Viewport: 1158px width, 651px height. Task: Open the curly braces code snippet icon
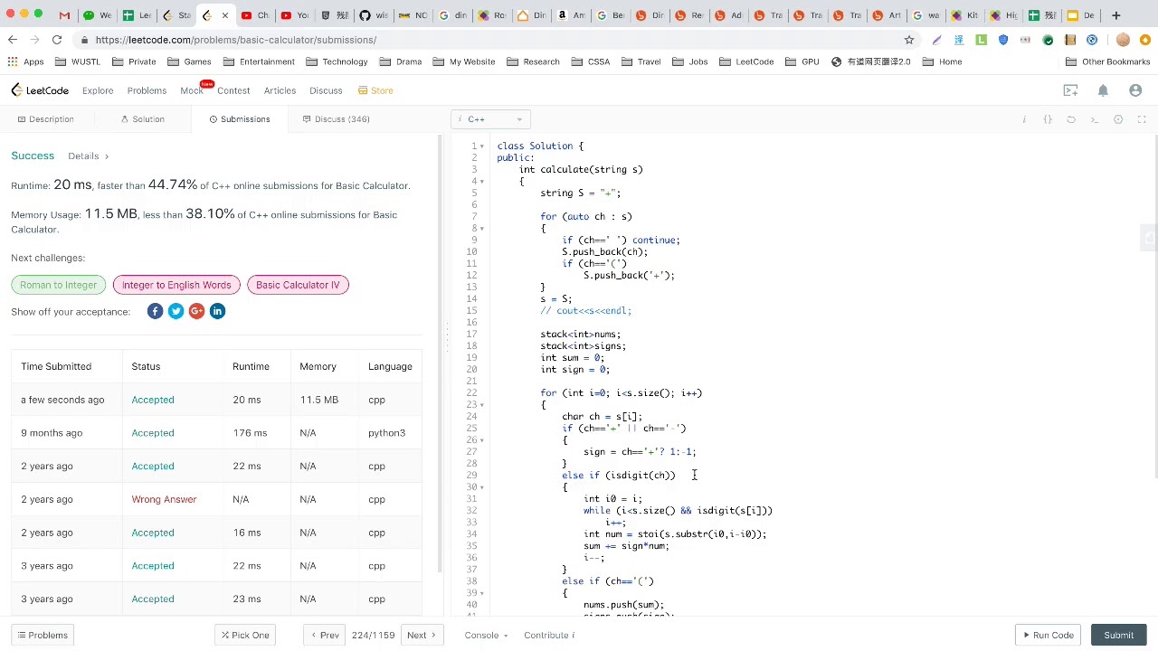tap(1048, 119)
